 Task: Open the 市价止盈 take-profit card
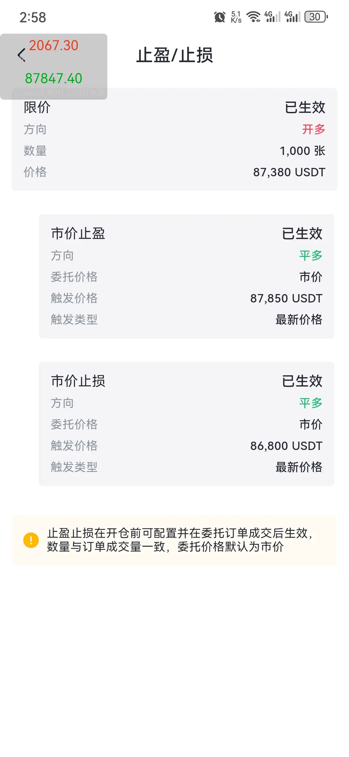pyautogui.click(x=186, y=276)
